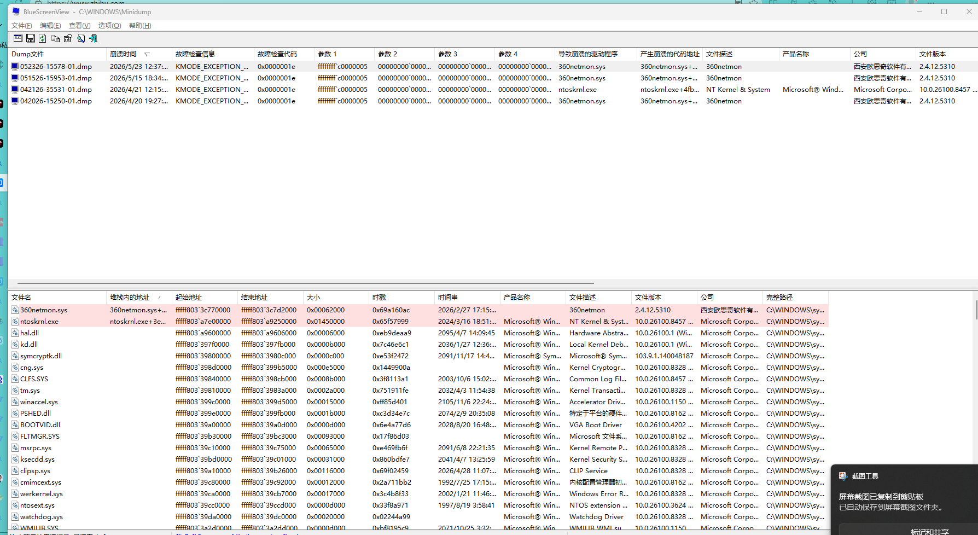Click the 文件名 column header

[57, 298]
